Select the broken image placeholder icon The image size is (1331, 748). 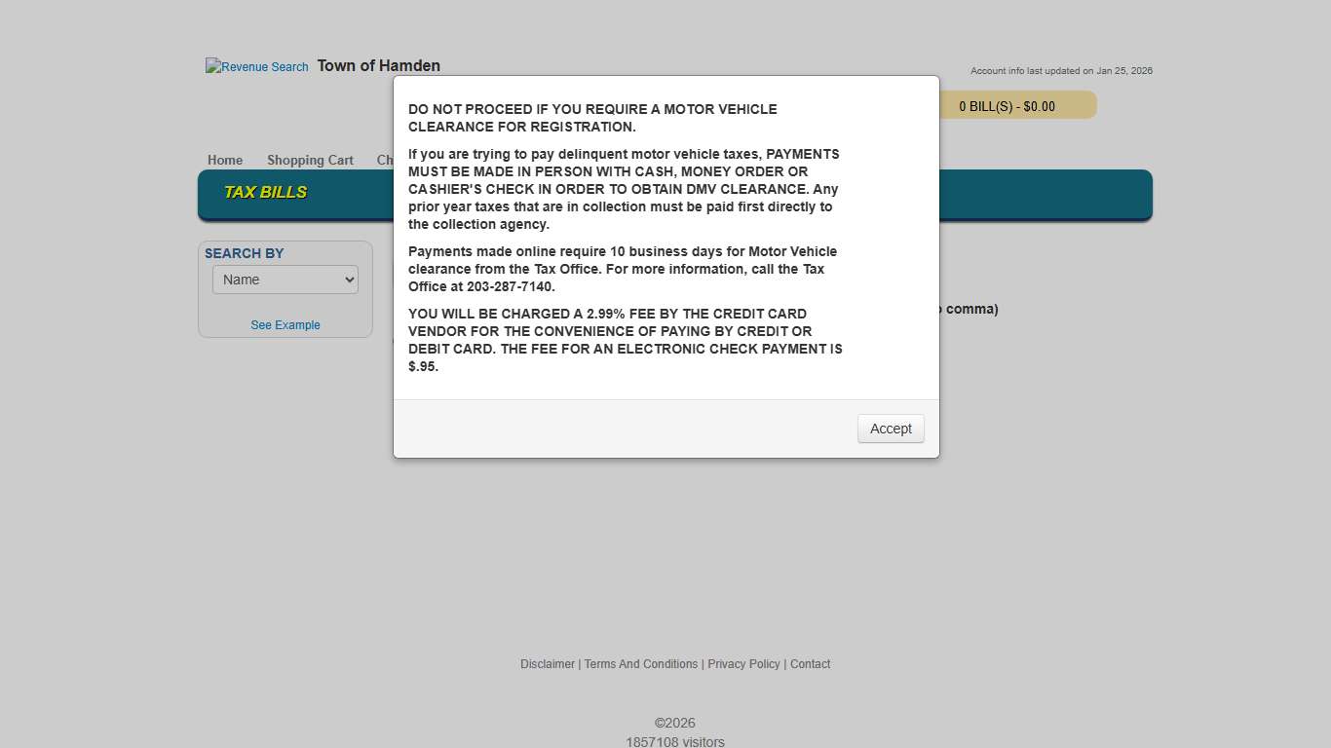211,66
